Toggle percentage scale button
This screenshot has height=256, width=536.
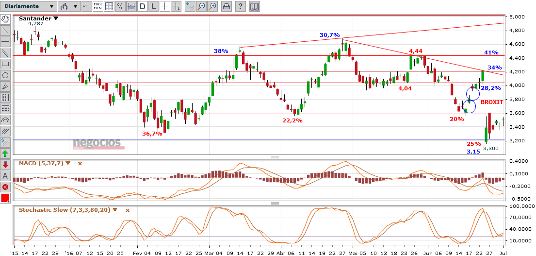coord(120,6)
